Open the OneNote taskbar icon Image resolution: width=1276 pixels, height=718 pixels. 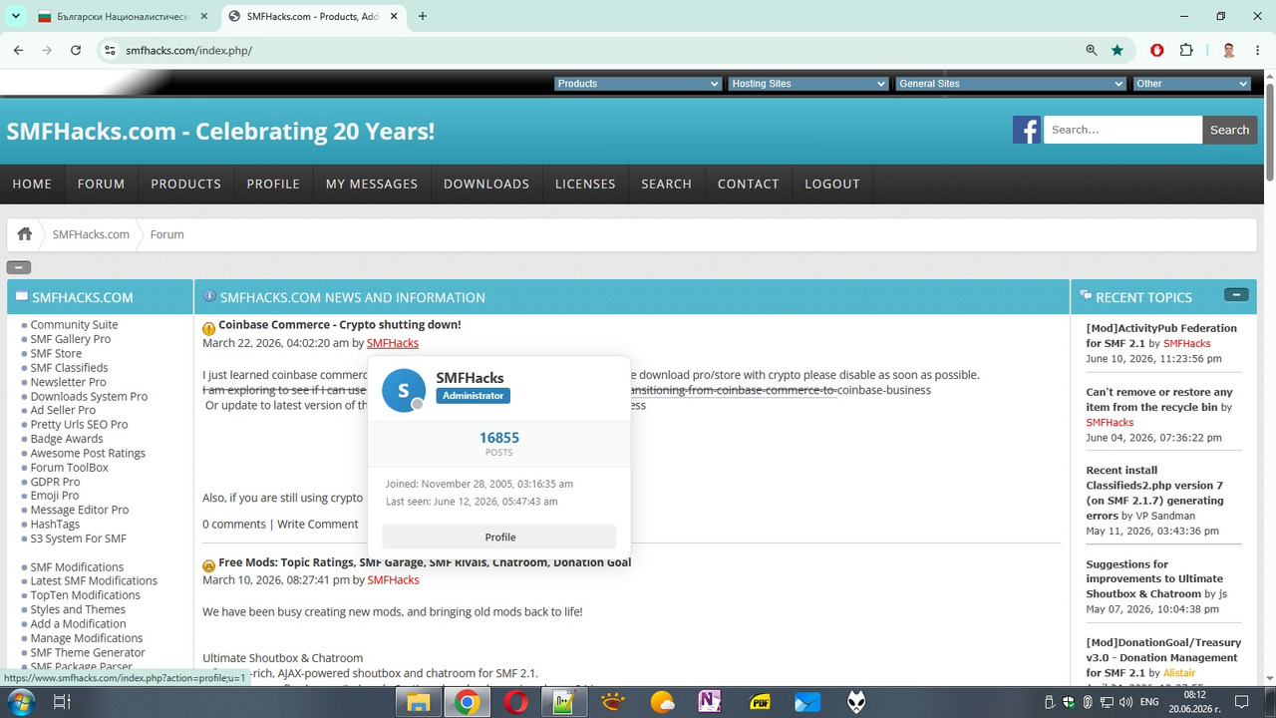coord(710,702)
